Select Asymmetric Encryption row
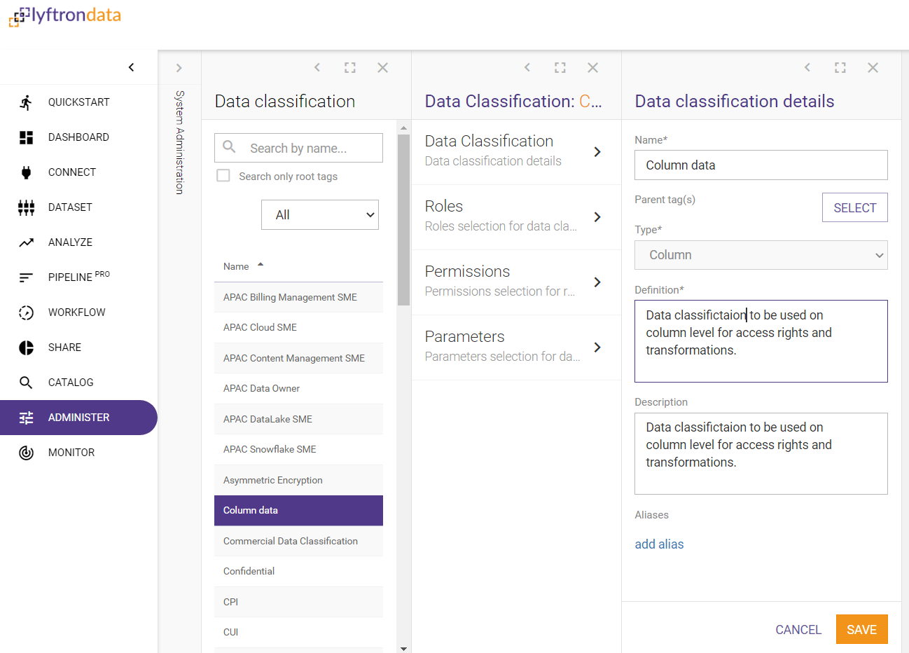This screenshot has width=909, height=653. click(x=298, y=480)
